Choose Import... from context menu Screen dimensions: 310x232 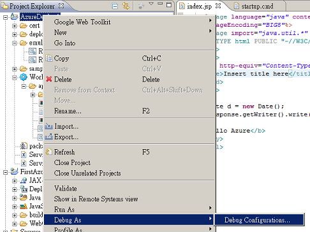coord(129,126)
